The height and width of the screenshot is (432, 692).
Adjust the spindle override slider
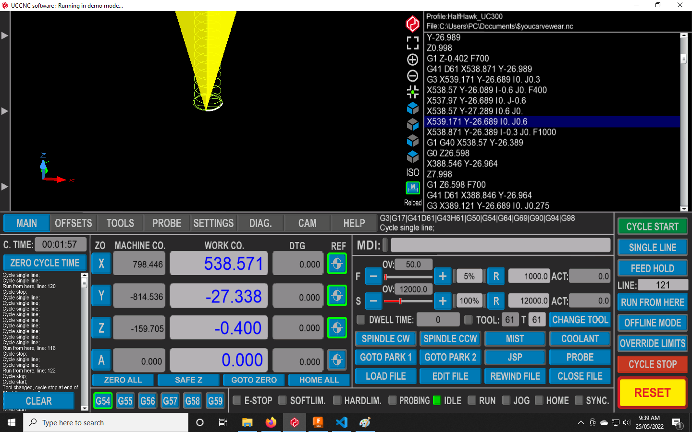coord(408,301)
